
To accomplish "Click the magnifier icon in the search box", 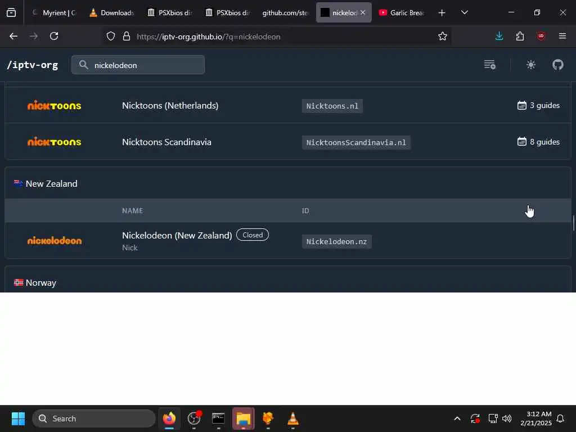I will point(84,65).
